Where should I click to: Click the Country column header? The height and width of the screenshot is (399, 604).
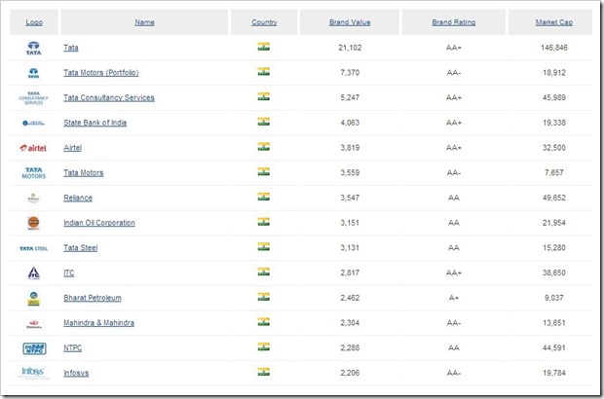263,21
